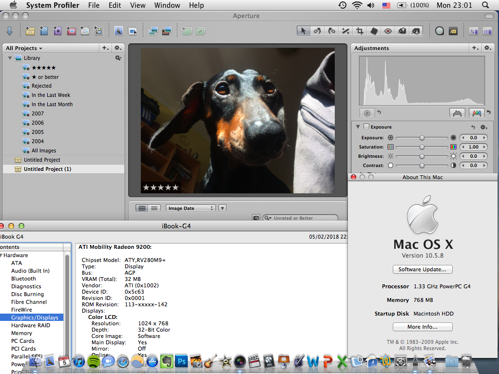Image resolution: width=499 pixels, height=374 pixels.
Task: Click the Import arrow icon in Aperture toolbar
Action: (x=10, y=31)
